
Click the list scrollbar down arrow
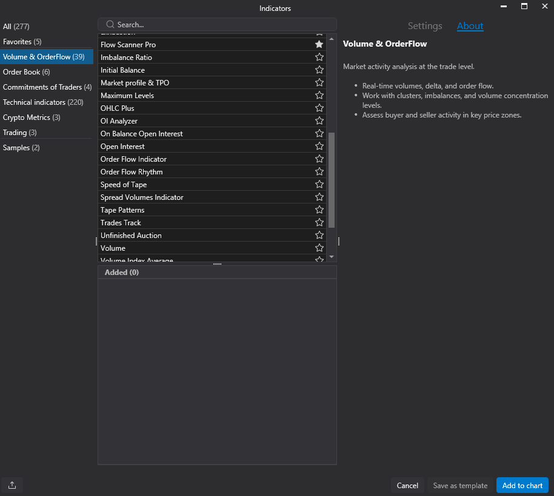click(332, 257)
